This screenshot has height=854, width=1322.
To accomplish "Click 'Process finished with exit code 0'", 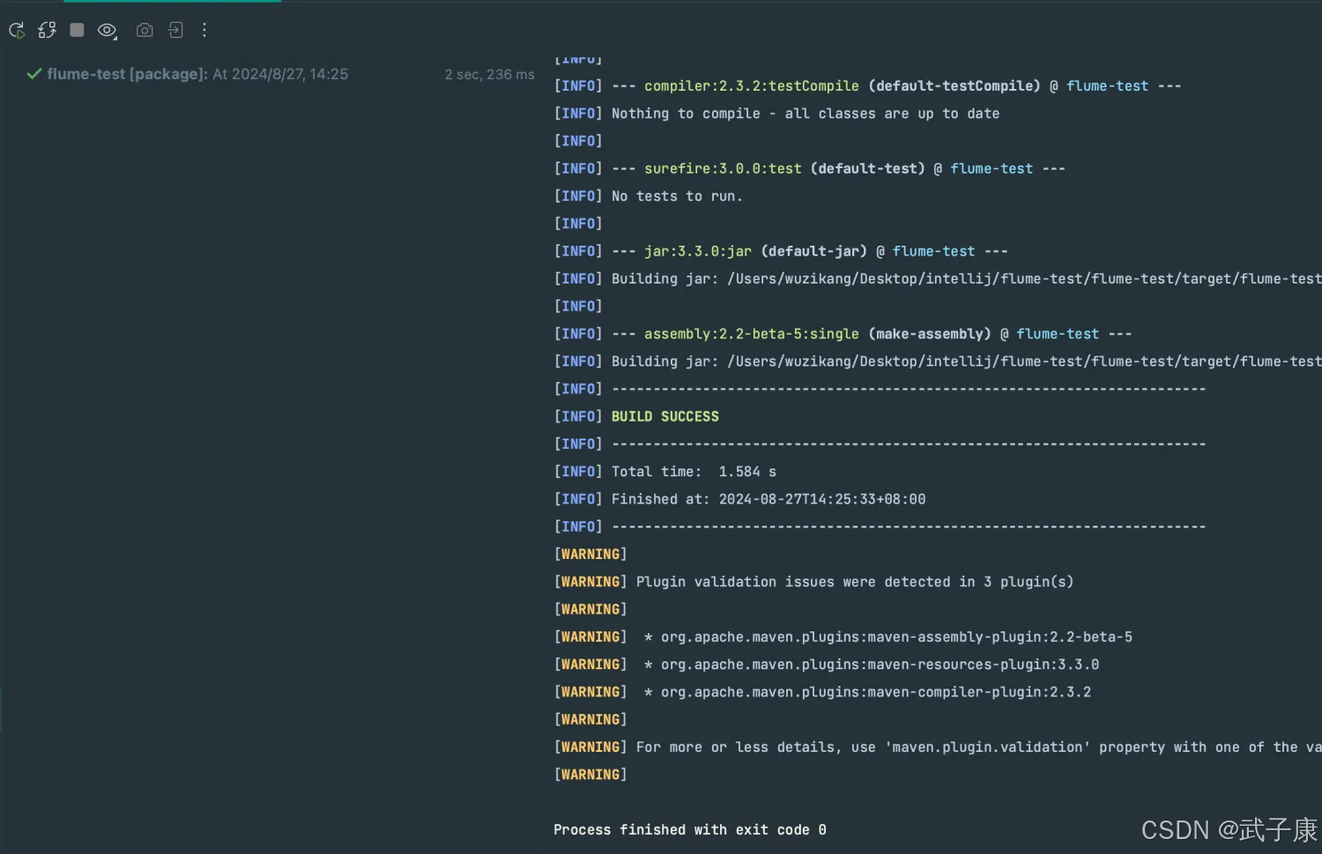I will point(690,830).
